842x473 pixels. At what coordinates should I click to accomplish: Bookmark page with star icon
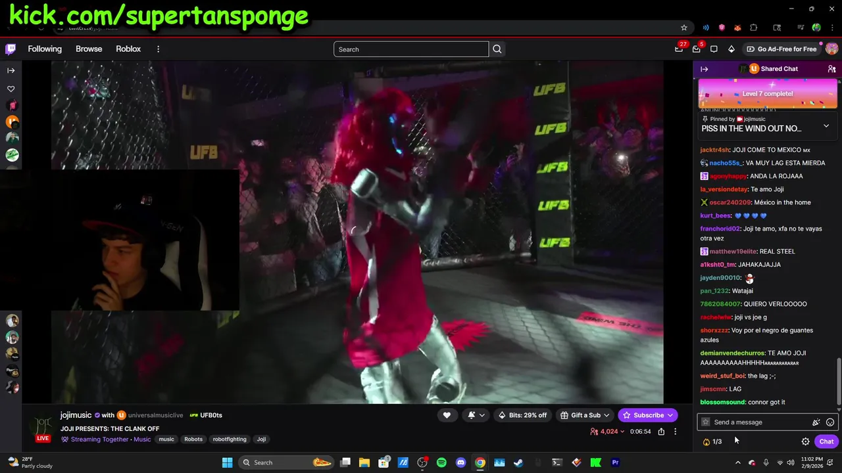pos(684,28)
